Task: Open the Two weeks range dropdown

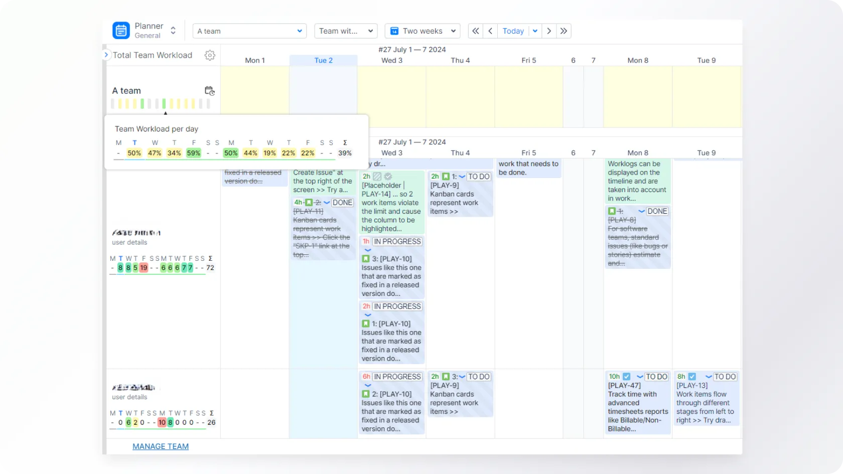Action: 423,31
